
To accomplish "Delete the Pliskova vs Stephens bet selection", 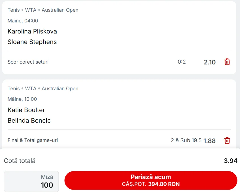I will (227, 62).
